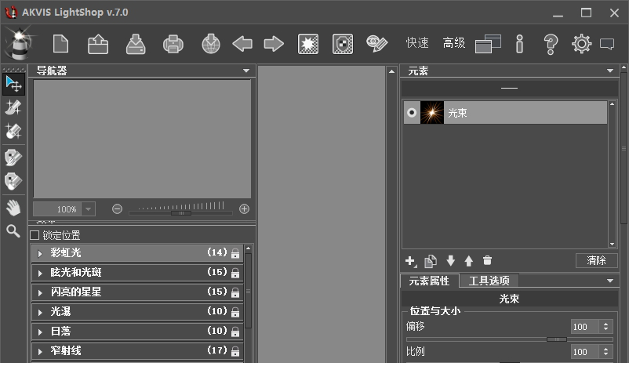This screenshot has width=629, height=377.
Task: Zoom in with the plus button
Action: pyautogui.click(x=244, y=209)
